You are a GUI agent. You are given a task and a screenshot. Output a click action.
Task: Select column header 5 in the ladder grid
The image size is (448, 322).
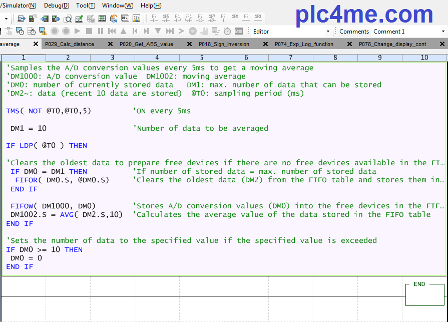(201, 58)
